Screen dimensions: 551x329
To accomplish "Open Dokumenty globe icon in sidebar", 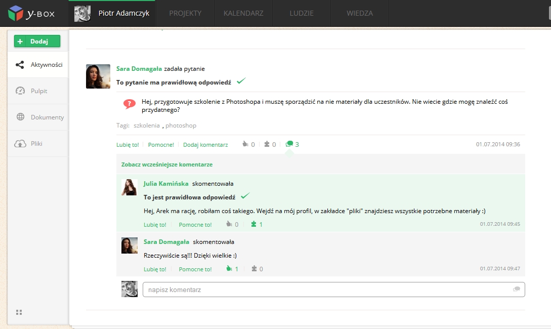I will (x=20, y=117).
